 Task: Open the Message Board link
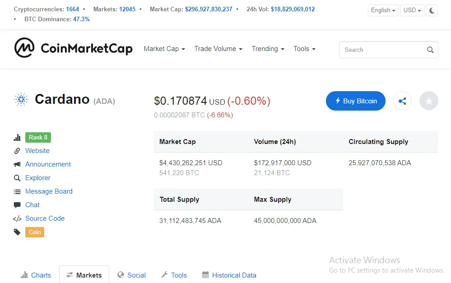tap(49, 191)
